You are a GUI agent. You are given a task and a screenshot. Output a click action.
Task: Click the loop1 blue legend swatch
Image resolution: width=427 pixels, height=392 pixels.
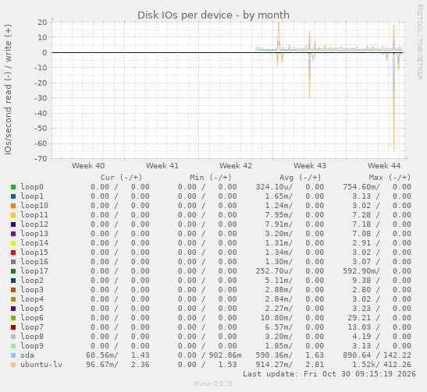pyautogui.click(x=13, y=196)
